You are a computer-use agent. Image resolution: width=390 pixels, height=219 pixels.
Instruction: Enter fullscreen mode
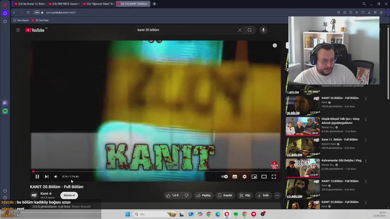pyautogui.click(x=274, y=176)
